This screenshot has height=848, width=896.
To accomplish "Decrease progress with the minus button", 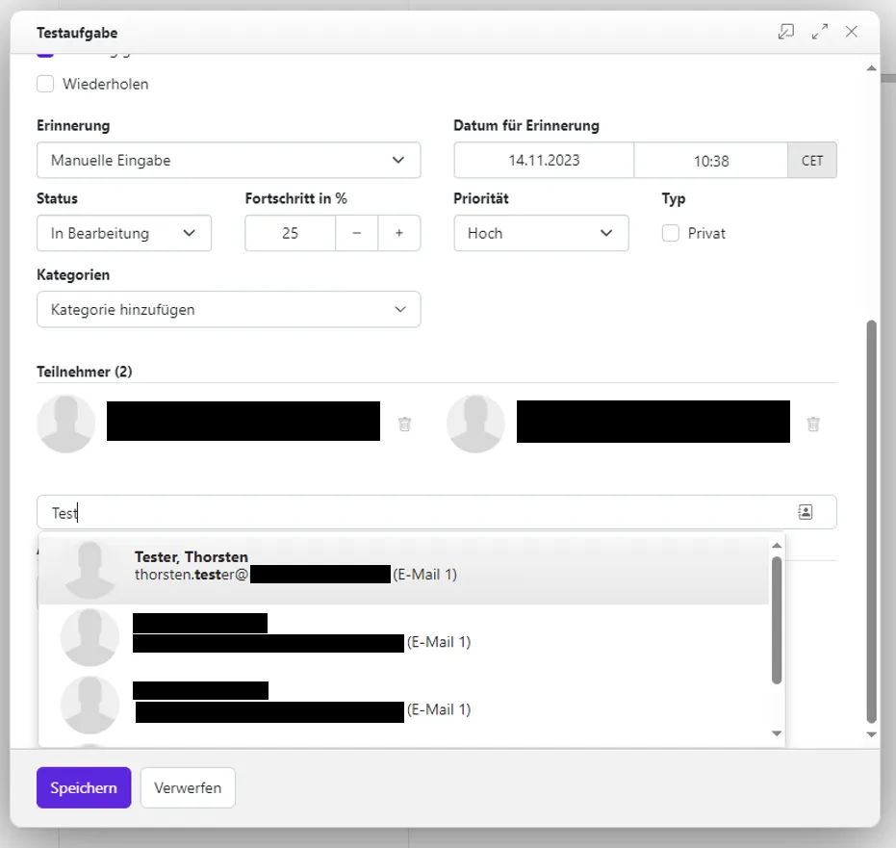I will click(357, 233).
